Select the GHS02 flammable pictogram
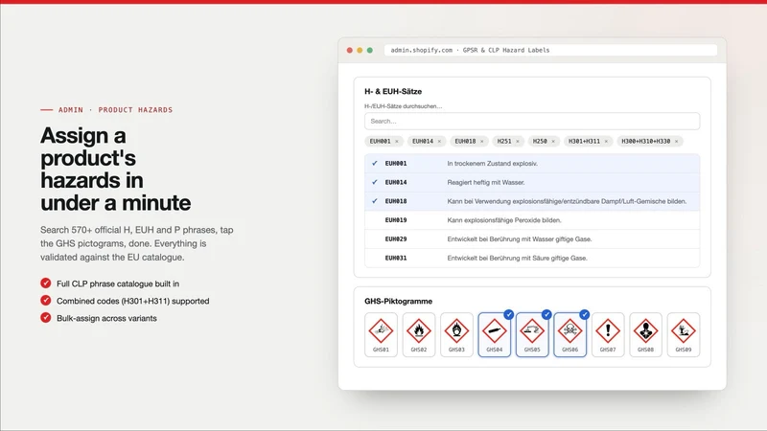The width and height of the screenshot is (767, 431). 419,334
